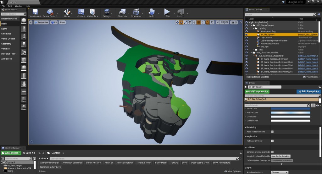Click the Blueprints toolbar icon

(122, 12)
